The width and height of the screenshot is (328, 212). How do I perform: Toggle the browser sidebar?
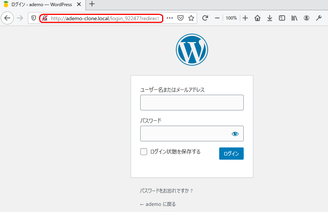point(282,18)
